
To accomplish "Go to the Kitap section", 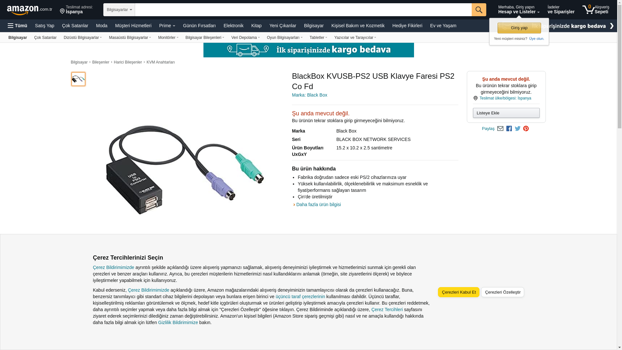I will 257,26.
